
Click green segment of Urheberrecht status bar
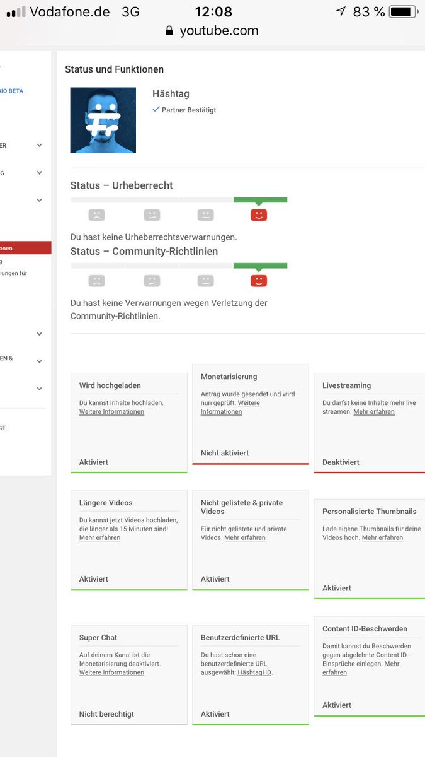tap(260, 200)
